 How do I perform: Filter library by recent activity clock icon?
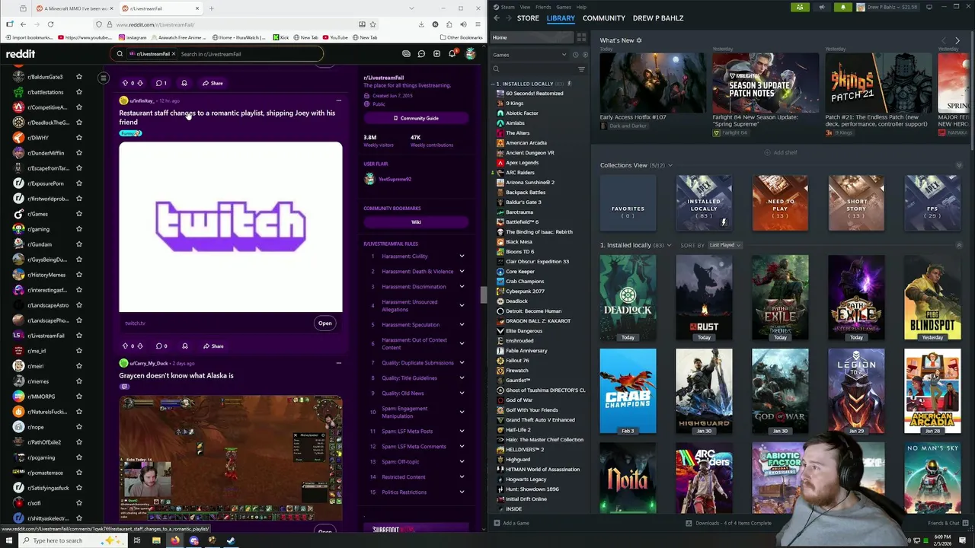[575, 55]
